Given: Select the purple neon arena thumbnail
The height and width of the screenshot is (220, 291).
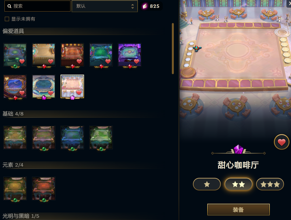Looking at the screenshot, I should pyautogui.click(x=130, y=55).
